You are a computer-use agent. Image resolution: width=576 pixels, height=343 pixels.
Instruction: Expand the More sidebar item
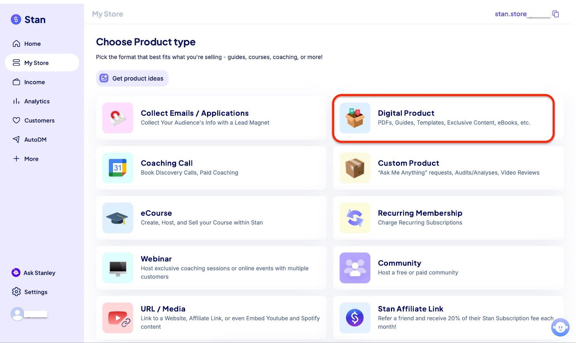42,159
